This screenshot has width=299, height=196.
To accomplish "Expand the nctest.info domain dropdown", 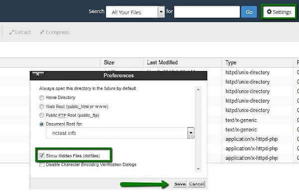I will (x=191, y=133).
